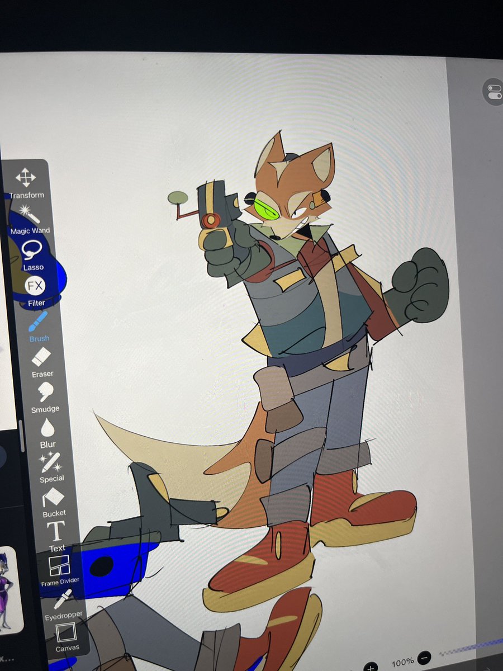
Task: Select the Brush tool
Action: click(x=39, y=327)
